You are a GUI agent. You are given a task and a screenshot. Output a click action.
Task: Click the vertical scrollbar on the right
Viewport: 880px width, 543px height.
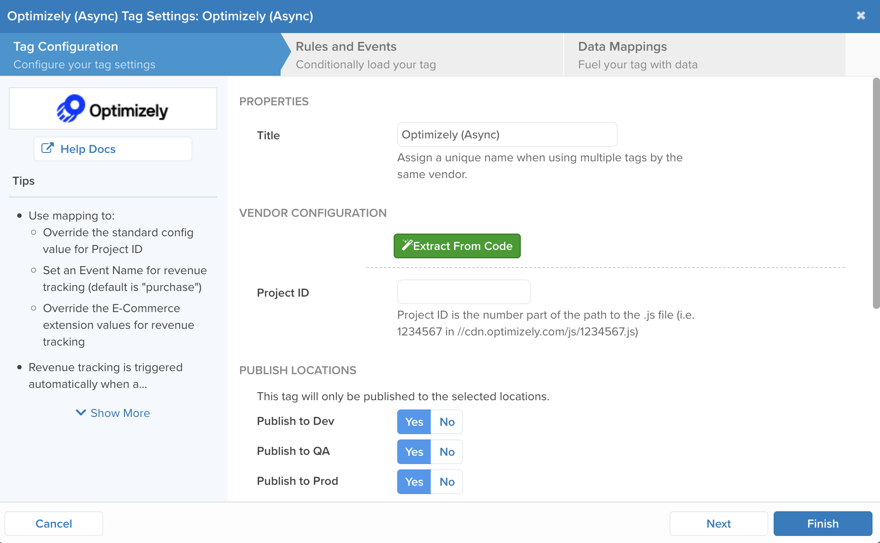(x=876, y=194)
